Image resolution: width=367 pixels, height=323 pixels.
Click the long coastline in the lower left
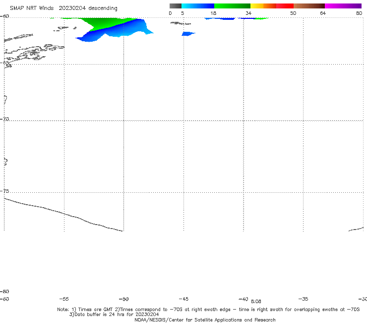tap(63, 214)
